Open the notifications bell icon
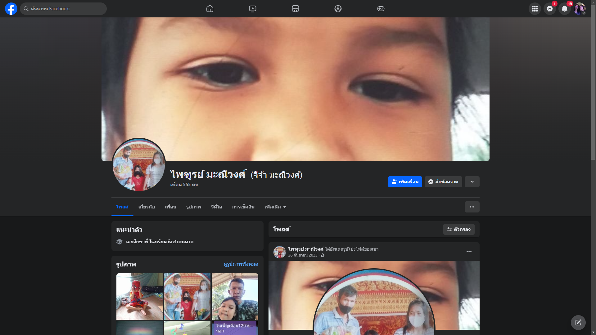This screenshot has height=335, width=596. pos(565,9)
